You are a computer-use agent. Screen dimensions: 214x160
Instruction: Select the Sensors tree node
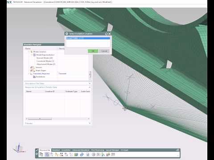click(x=39, y=68)
